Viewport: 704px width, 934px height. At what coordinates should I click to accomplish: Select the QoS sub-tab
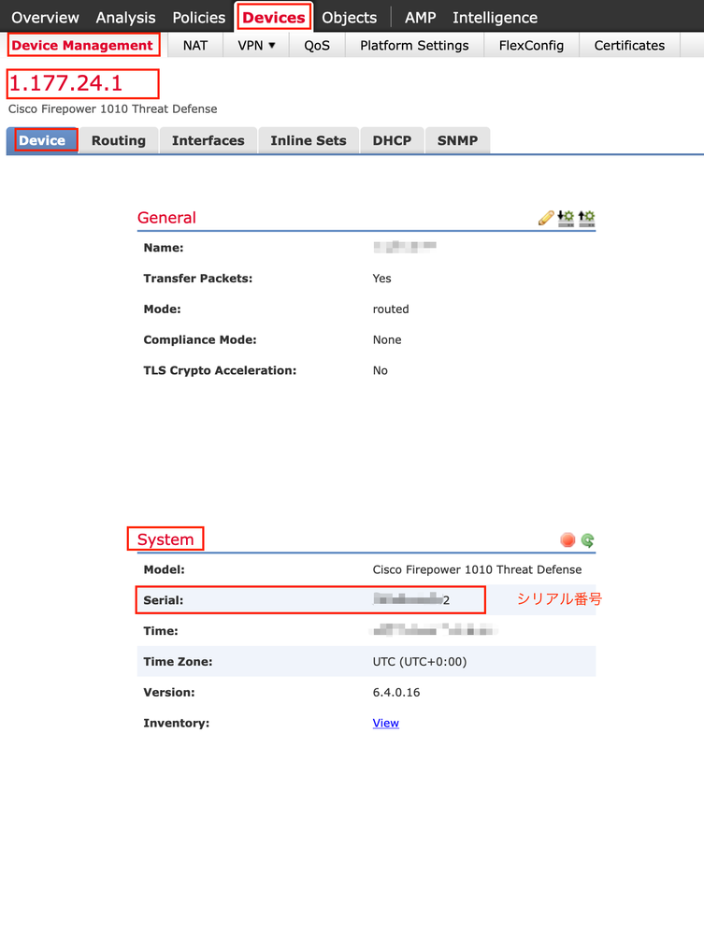tap(317, 45)
